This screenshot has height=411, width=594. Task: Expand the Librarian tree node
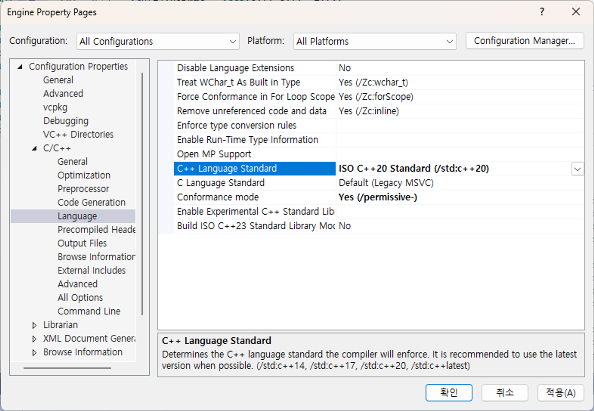tap(34, 325)
